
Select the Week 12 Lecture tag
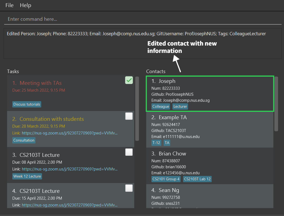pyautogui.click(x=27, y=176)
